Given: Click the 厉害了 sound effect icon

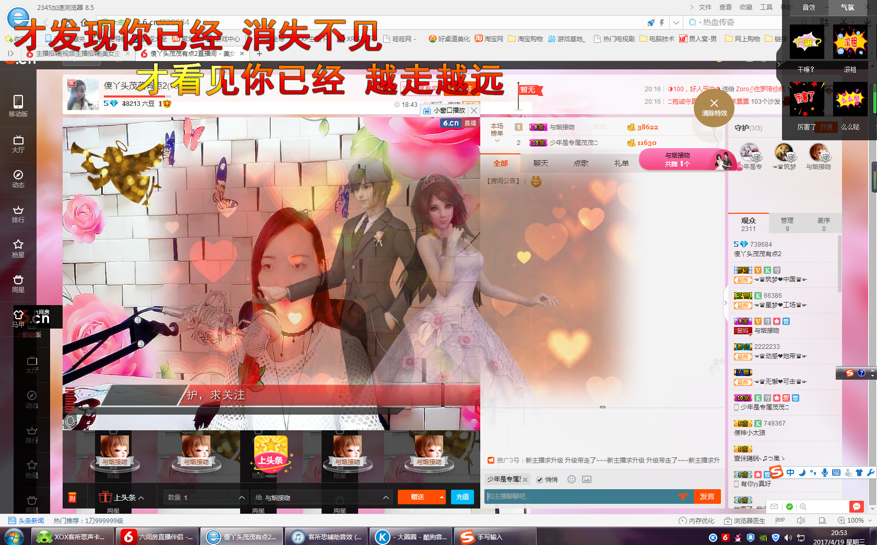Looking at the screenshot, I should point(807,99).
